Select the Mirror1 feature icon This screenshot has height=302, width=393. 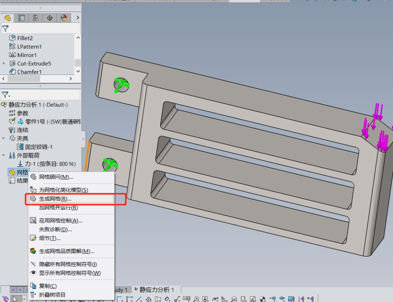12,55
